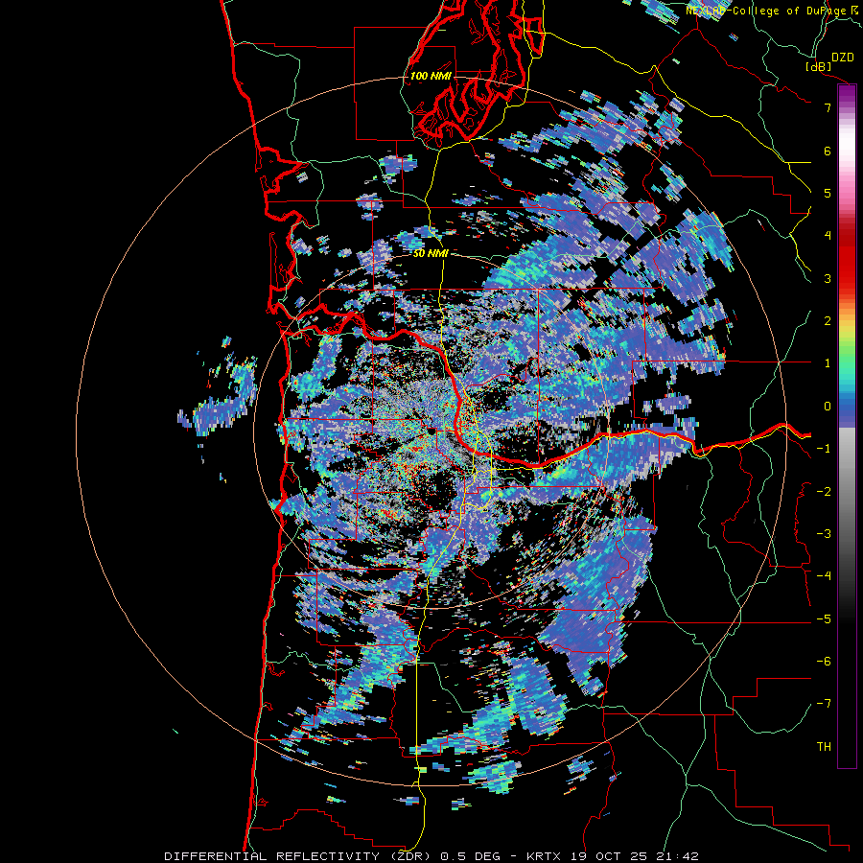Click the "0.5 DEG" elevation angle text
The image size is (863, 863).
click(x=470, y=856)
